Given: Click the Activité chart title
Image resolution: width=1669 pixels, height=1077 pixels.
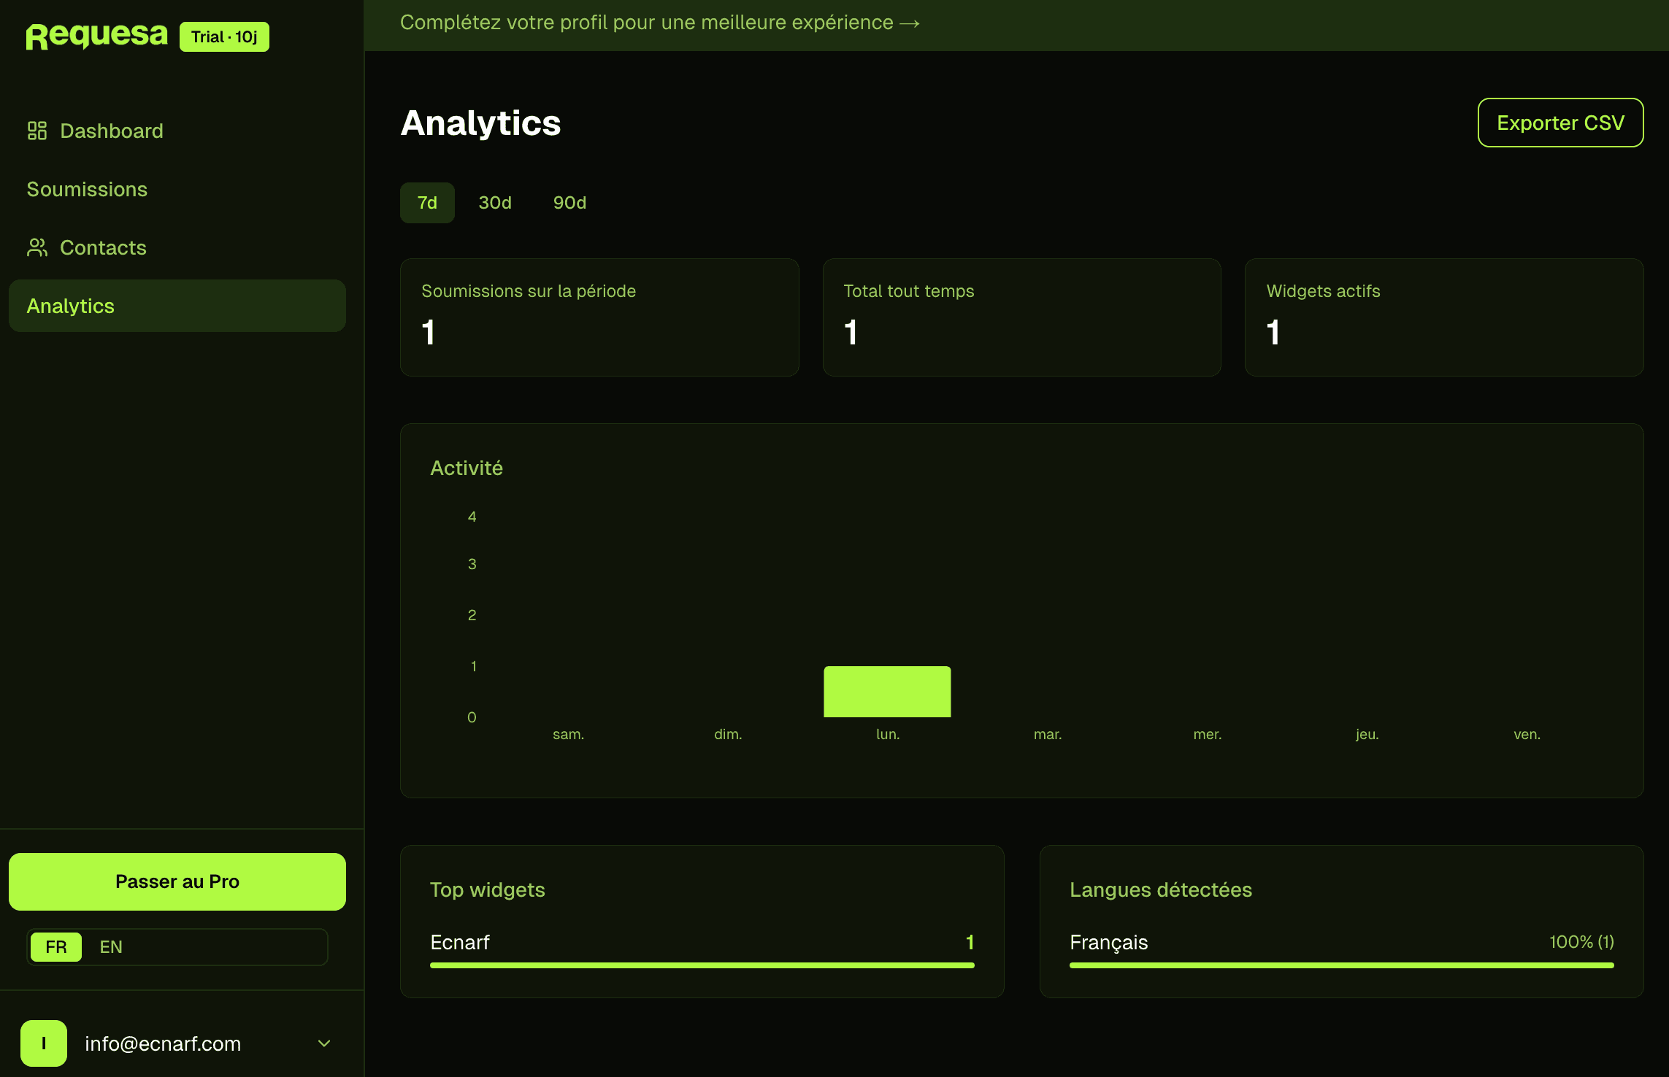Looking at the screenshot, I should (x=467, y=468).
